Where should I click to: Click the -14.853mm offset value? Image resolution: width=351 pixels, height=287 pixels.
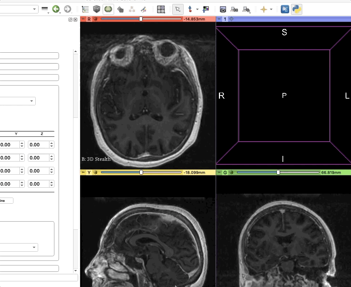(x=194, y=19)
